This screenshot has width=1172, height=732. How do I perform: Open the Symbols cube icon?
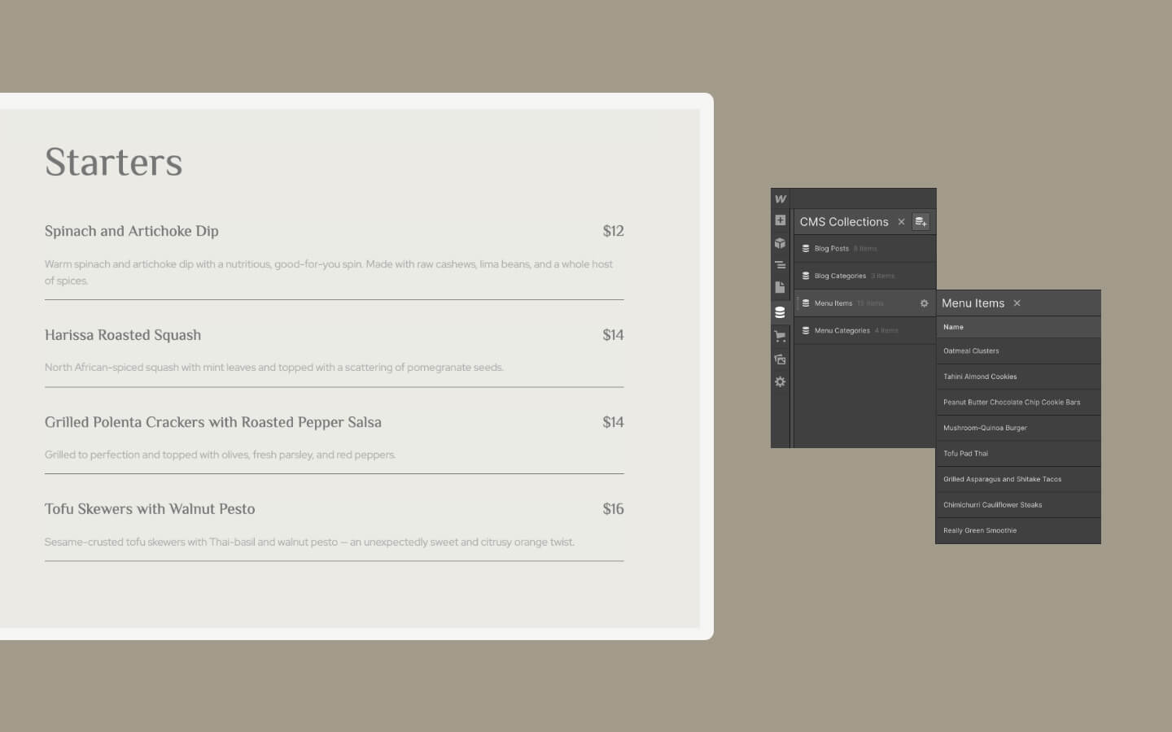coord(780,243)
